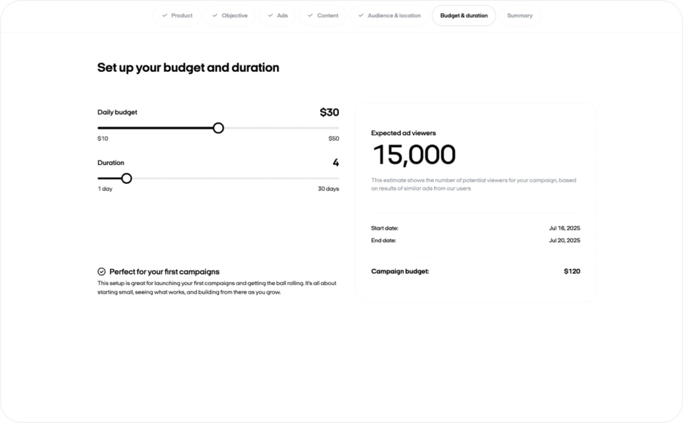Click the $30 daily budget value
683x423 pixels.
(x=329, y=113)
